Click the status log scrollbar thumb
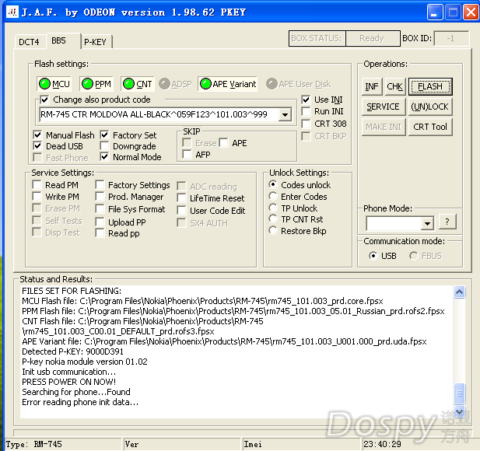 tap(459, 393)
